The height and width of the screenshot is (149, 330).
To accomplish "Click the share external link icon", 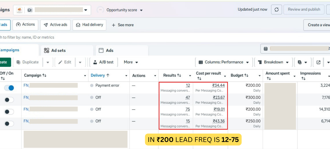I will pyautogui.click(x=318, y=62).
